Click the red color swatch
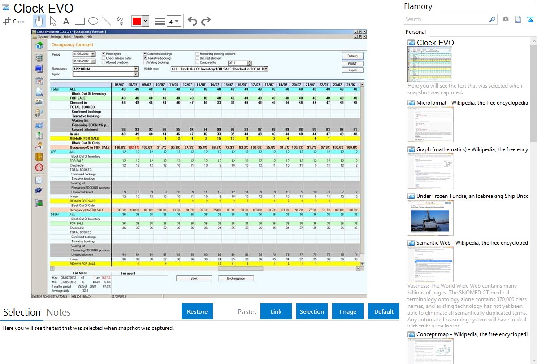Image resolution: width=537 pixels, height=364 pixels. (137, 21)
